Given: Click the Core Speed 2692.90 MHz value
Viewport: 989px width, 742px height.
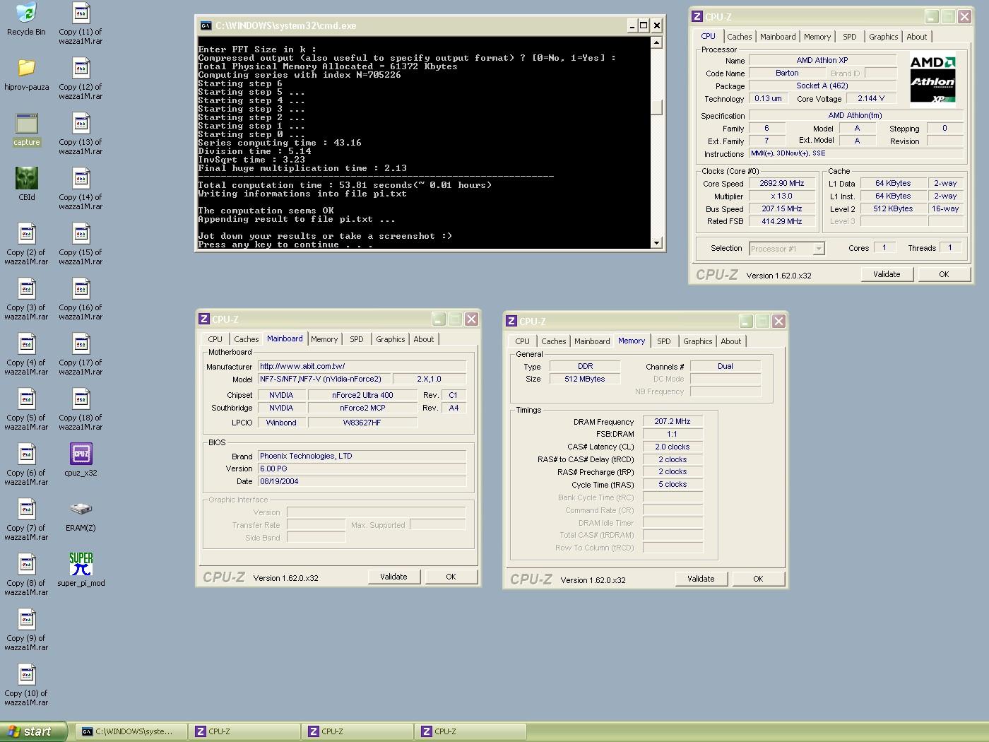Looking at the screenshot, I should click(x=781, y=183).
